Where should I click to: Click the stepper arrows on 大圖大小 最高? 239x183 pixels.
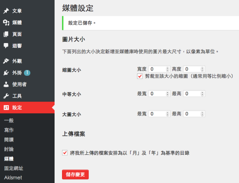click(x=202, y=114)
